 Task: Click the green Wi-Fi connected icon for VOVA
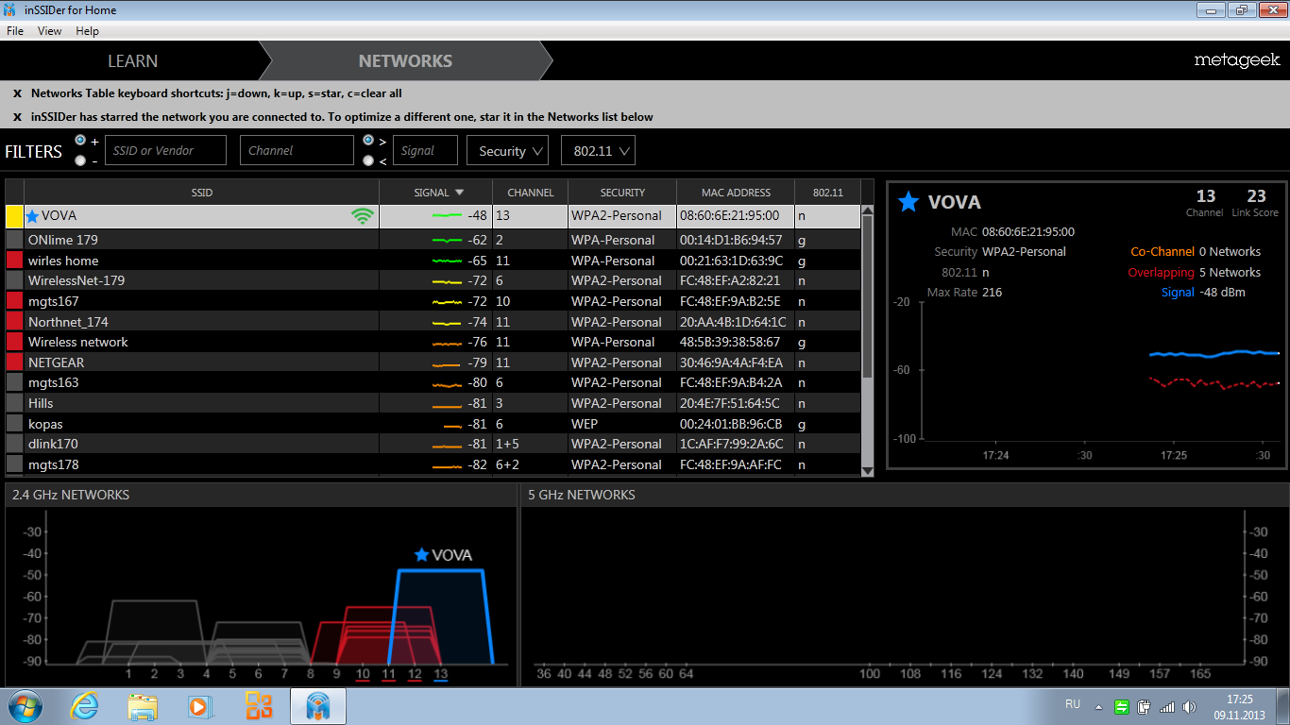[x=362, y=216]
